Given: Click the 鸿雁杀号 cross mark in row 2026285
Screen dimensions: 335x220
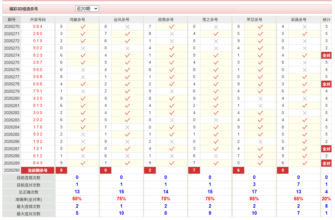Looking at the screenshot, I should pos(83,134).
